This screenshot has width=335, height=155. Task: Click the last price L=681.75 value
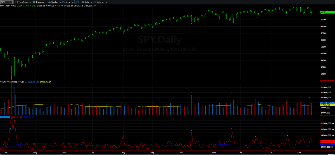[x=21, y=6]
